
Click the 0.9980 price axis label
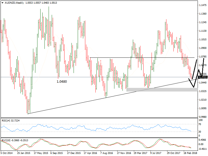click(x=203, y=117)
